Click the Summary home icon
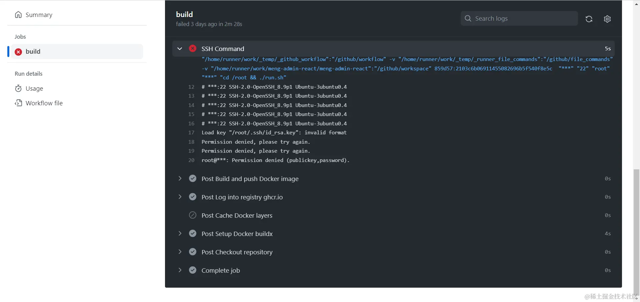Viewport: 640px width, 302px height. [18, 15]
